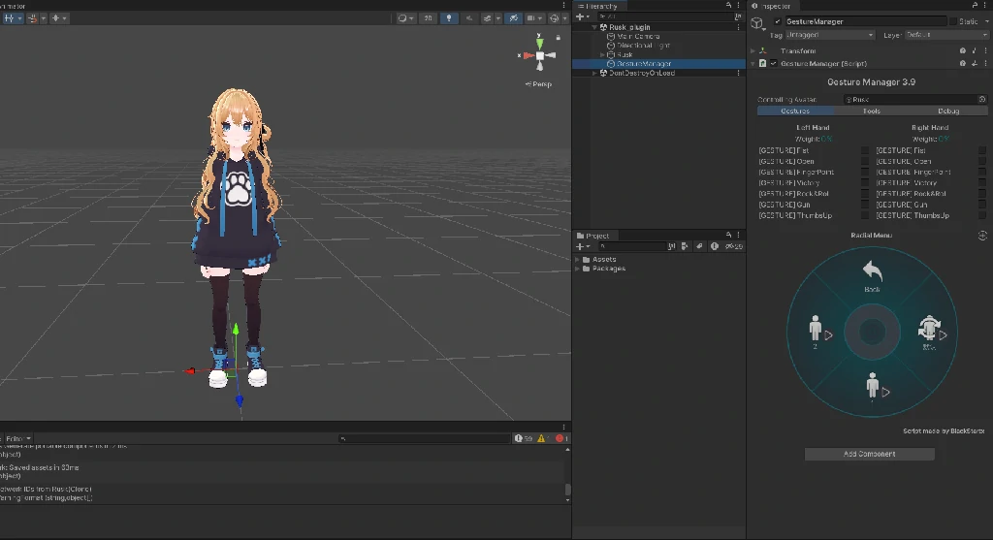
Task: Switch to the Tools tab in Gesture Manager
Action: [x=871, y=111]
